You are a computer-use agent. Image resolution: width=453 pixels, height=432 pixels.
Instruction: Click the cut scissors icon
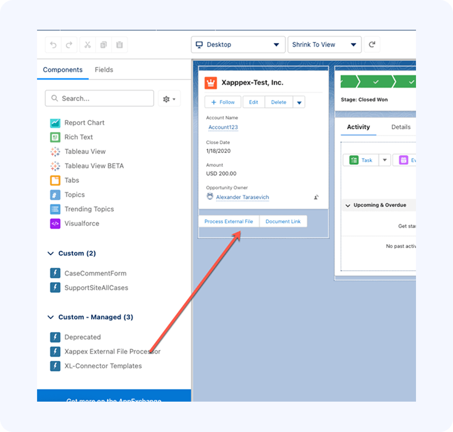pyautogui.click(x=88, y=45)
